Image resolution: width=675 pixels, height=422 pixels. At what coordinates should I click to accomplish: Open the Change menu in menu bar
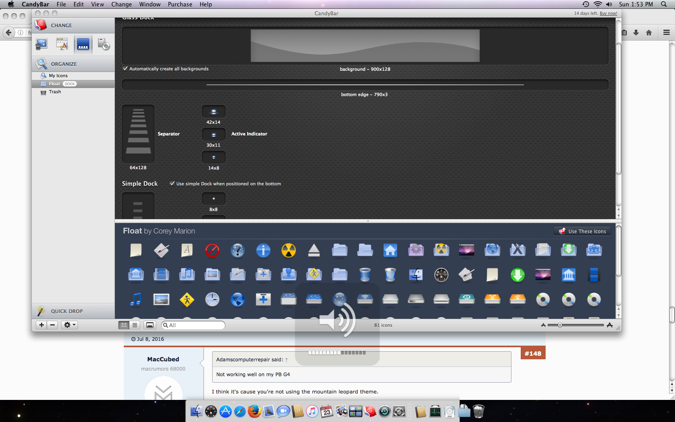[121, 4]
